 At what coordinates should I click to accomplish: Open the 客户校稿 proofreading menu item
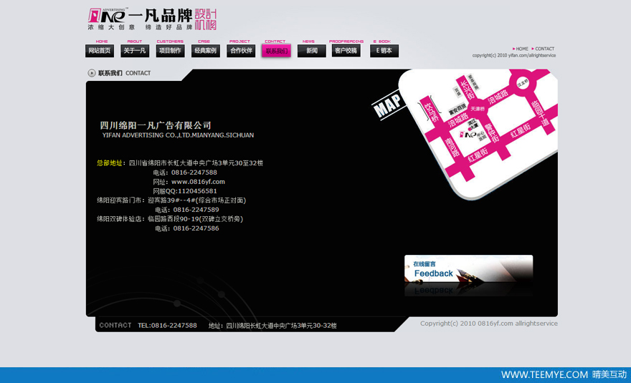tap(346, 51)
